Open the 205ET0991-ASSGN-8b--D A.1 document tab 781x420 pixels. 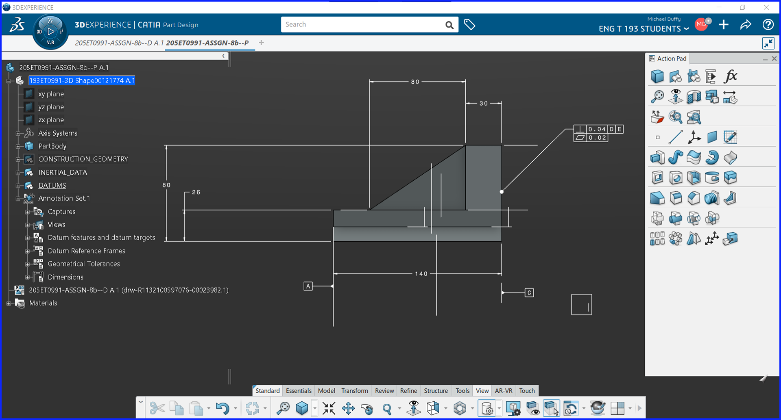(119, 43)
